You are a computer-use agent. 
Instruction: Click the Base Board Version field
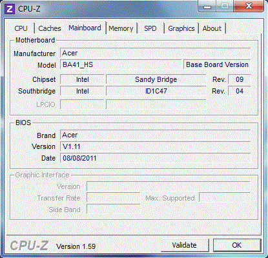click(x=217, y=64)
